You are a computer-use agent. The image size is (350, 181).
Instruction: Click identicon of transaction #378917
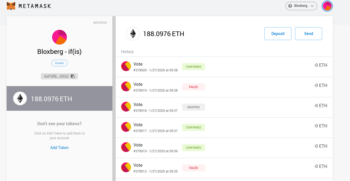point(126,127)
